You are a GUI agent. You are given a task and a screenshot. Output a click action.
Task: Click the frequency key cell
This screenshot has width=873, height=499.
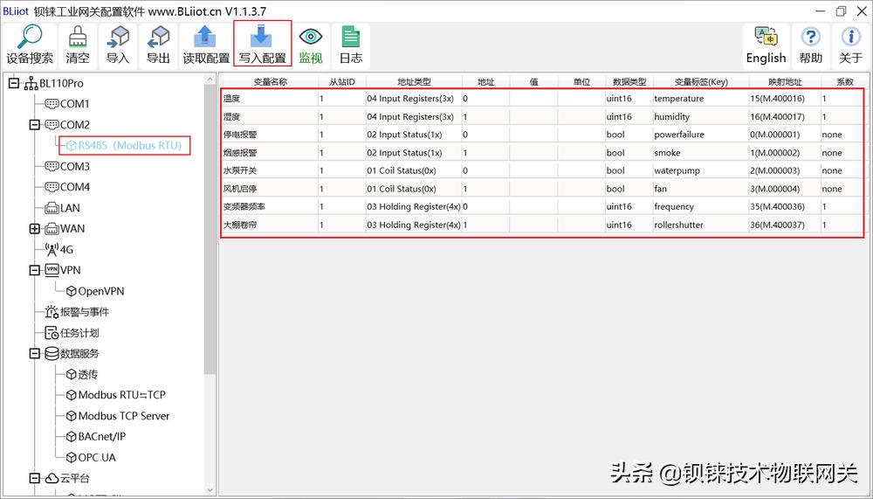(x=701, y=206)
